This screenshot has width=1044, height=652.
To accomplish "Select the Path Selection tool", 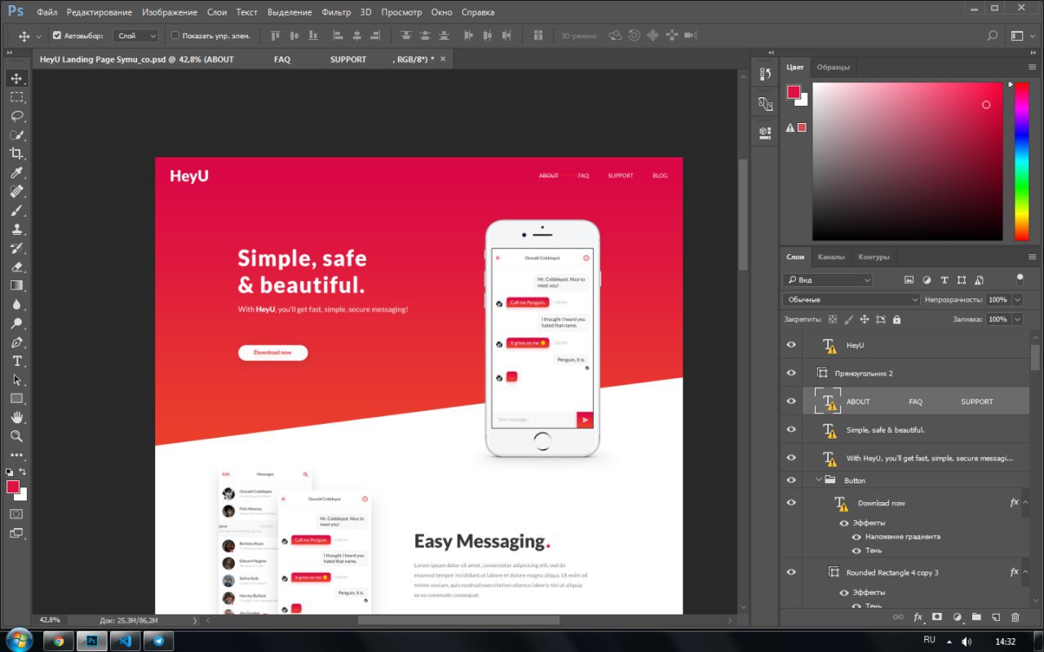I will click(16, 380).
